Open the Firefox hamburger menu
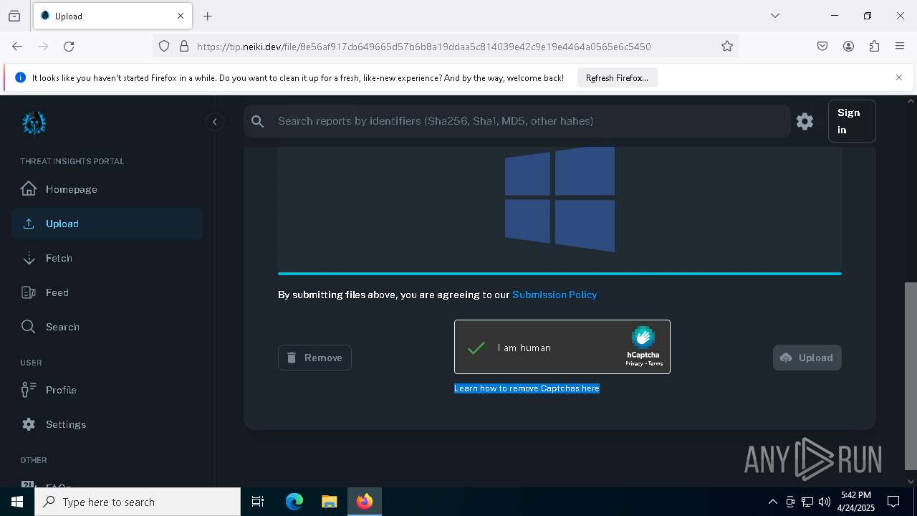Viewport: 917px width, 516px height. [x=900, y=46]
